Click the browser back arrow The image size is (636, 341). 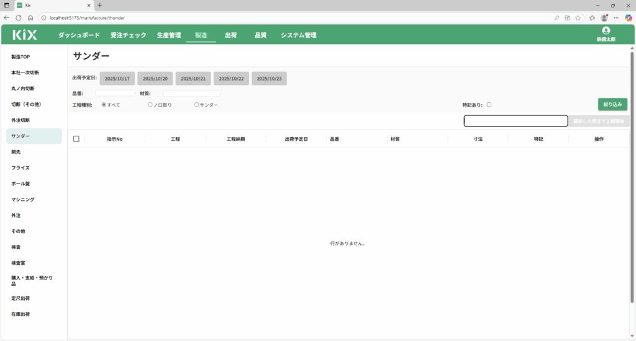pyautogui.click(x=7, y=18)
